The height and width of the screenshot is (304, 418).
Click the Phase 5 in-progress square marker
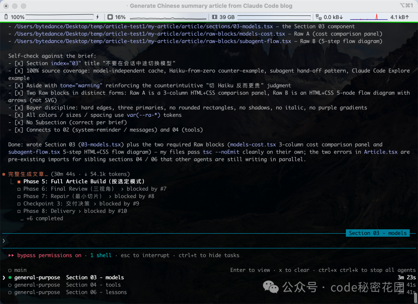coord(19,182)
